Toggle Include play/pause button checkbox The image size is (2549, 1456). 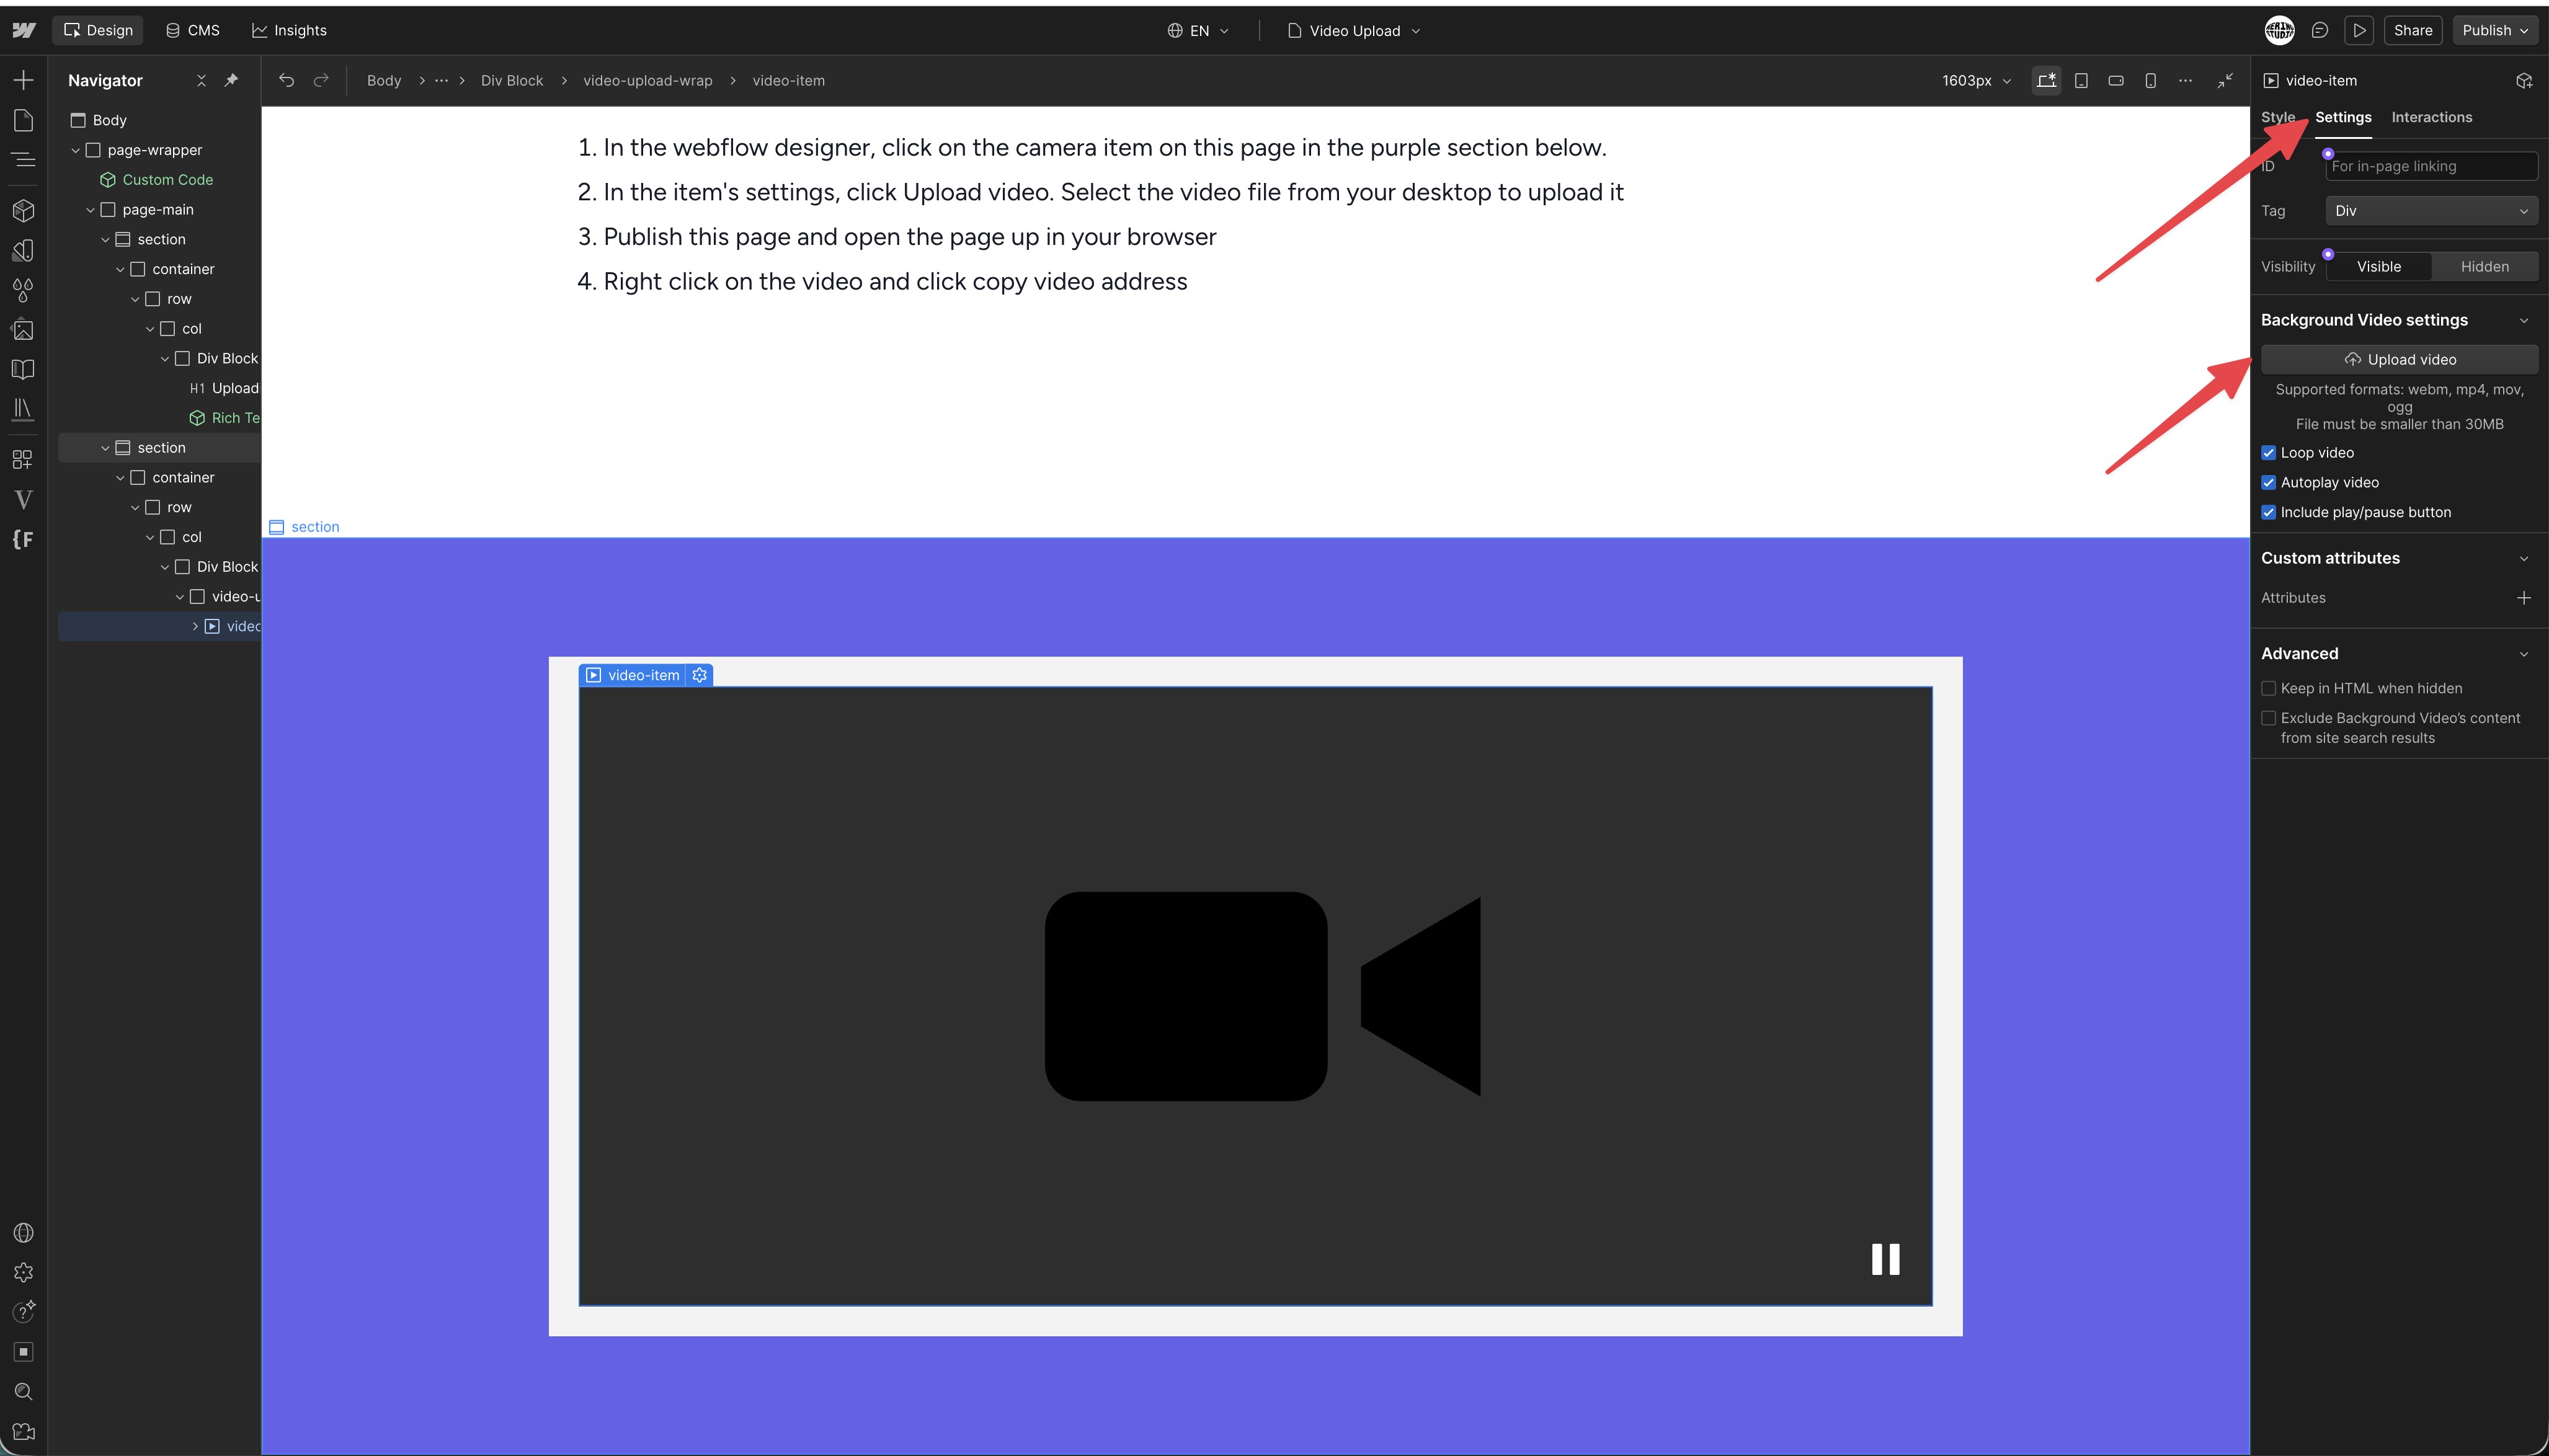pyautogui.click(x=2269, y=513)
